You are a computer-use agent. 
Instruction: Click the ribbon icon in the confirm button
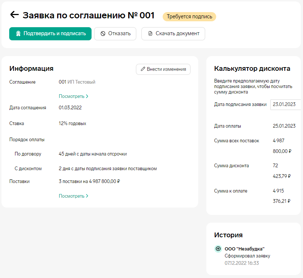click(18, 34)
